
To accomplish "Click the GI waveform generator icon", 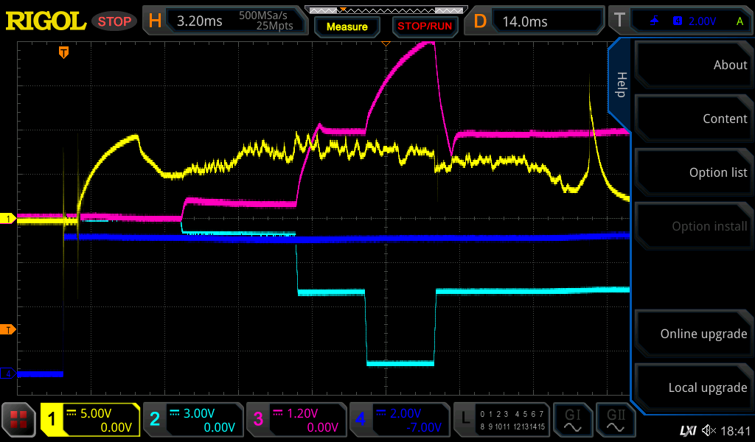I will click(x=572, y=420).
